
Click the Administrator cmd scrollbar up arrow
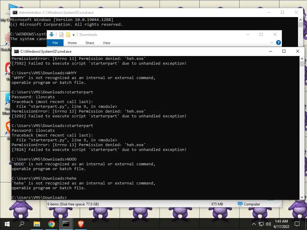click(x=300, y=20)
